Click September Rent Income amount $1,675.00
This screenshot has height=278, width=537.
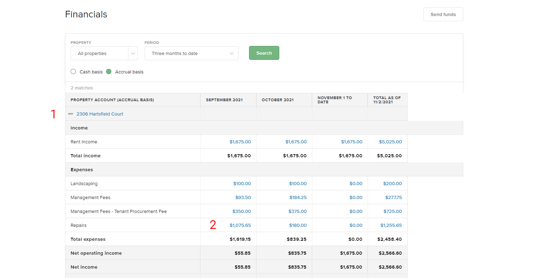click(241, 142)
